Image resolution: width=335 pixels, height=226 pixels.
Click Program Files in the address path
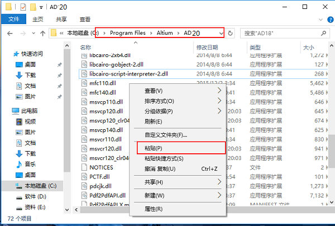point(128,33)
